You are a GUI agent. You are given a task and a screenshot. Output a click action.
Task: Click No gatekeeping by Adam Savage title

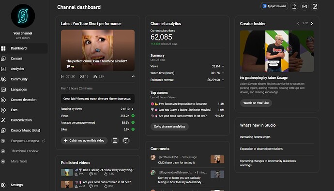click(x=264, y=78)
